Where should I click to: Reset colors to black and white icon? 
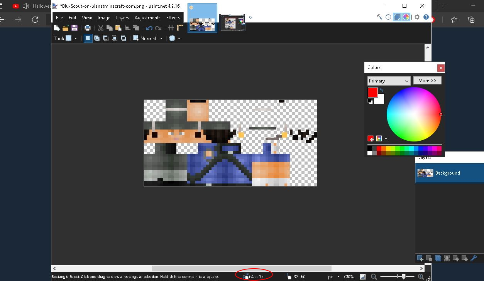click(x=370, y=101)
